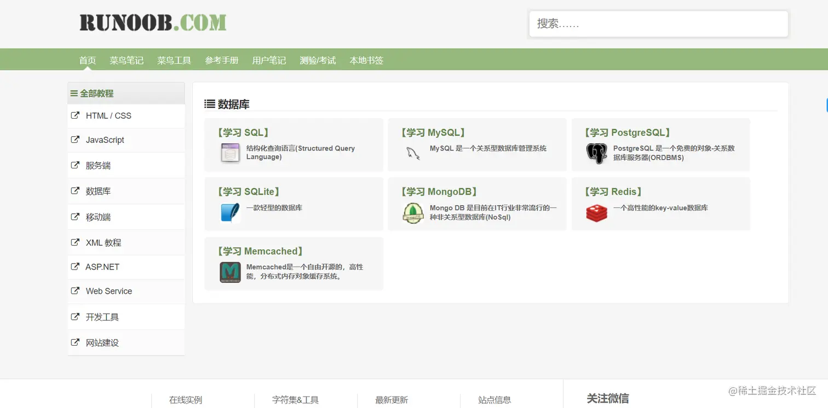Open the 菜鸟工具 navigation item
828x408 pixels.
[174, 60]
